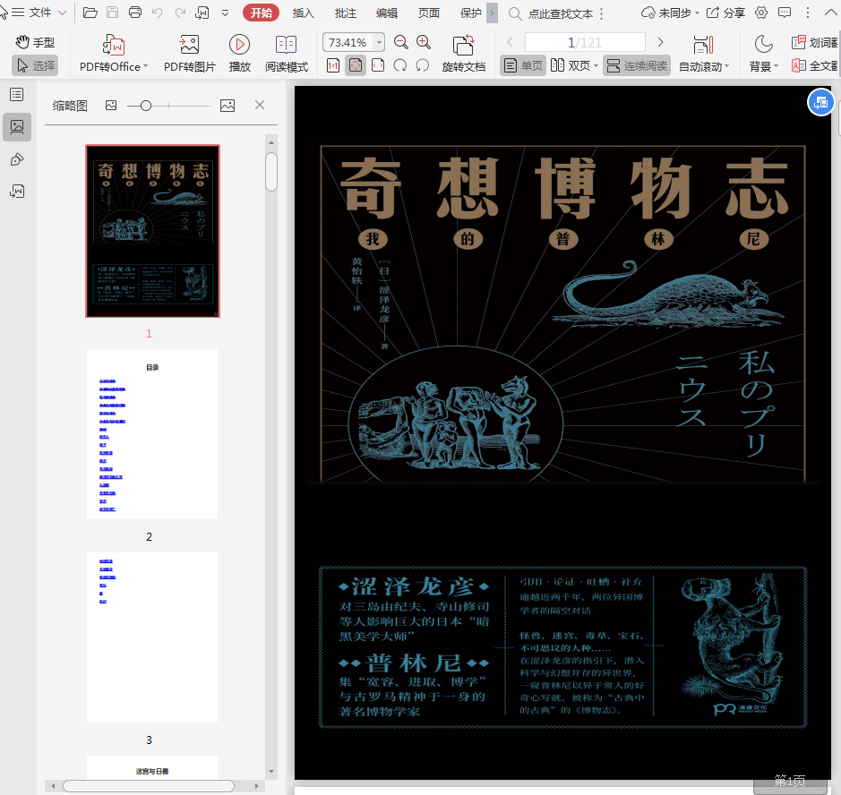Image resolution: width=841 pixels, height=795 pixels.
Task: Open the zoom percentage dropdown
Action: 379,42
